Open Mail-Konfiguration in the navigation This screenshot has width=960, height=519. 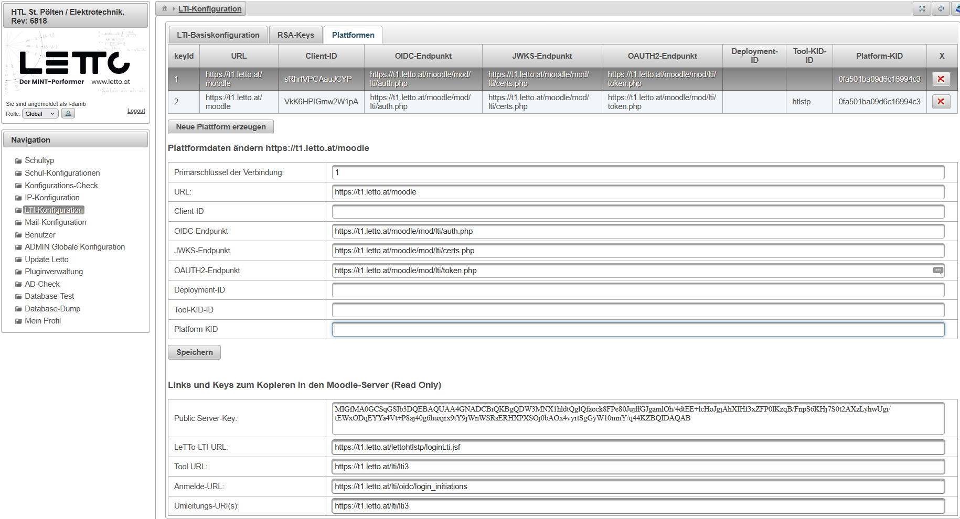(x=56, y=222)
